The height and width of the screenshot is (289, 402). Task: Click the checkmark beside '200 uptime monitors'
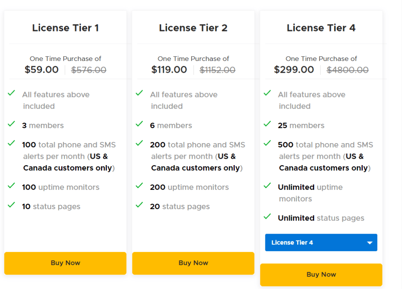(139, 186)
